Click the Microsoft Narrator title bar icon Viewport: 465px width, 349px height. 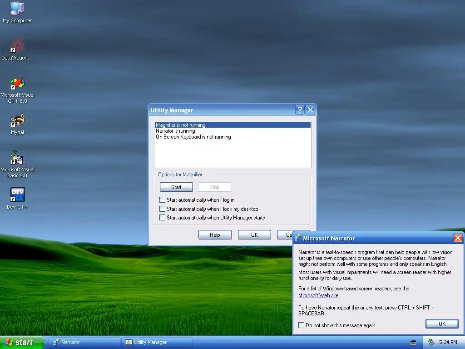click(298, 238)
